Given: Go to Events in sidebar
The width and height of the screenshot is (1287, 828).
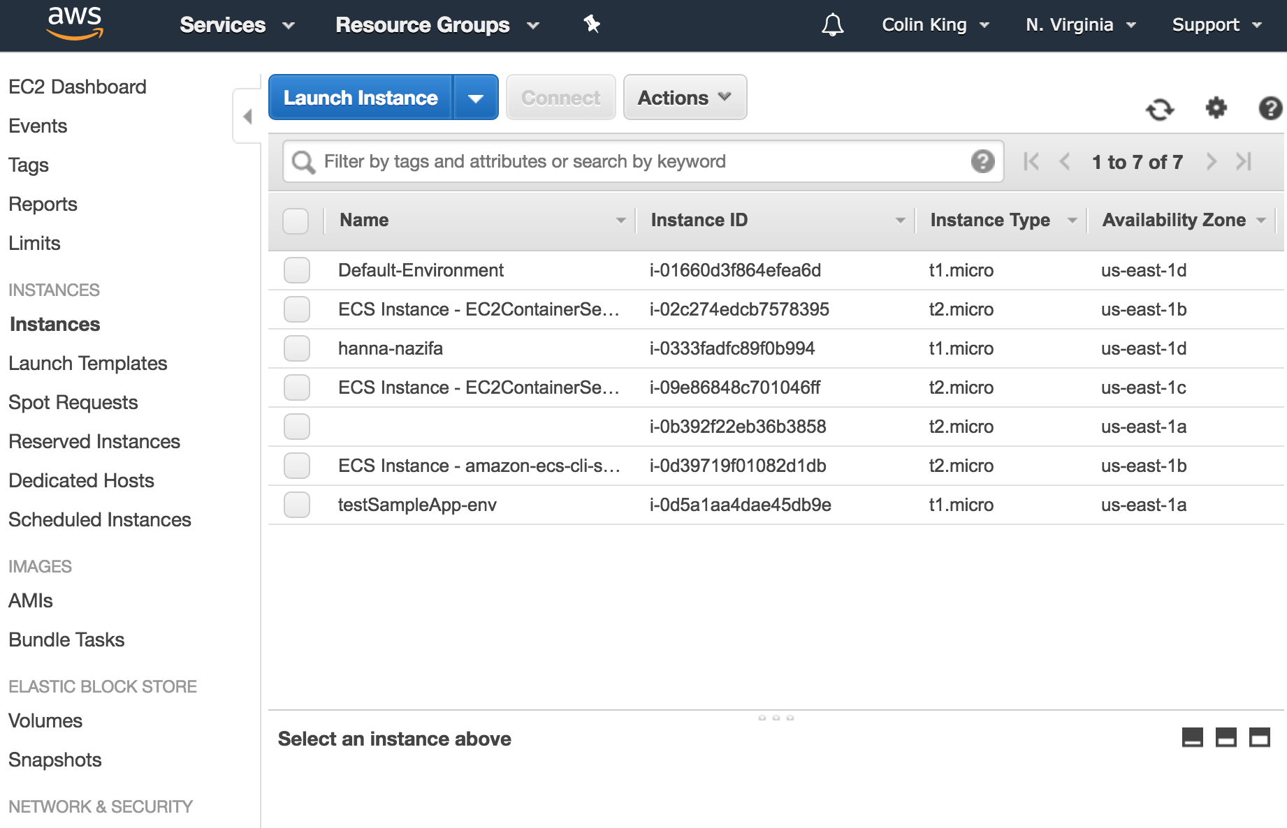Looking at the screenshot, I should (38, 126).
